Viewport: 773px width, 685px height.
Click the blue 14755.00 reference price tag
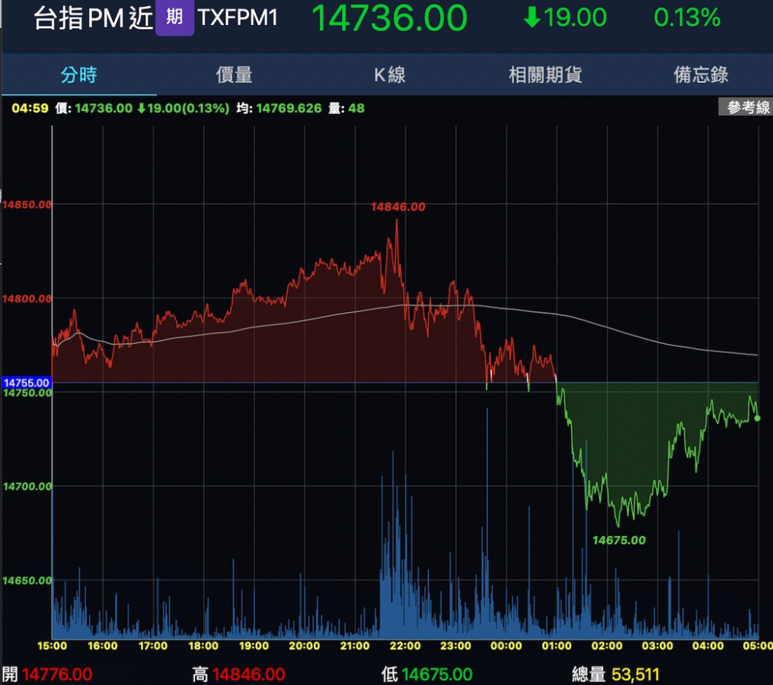click(x=26, y=383)
